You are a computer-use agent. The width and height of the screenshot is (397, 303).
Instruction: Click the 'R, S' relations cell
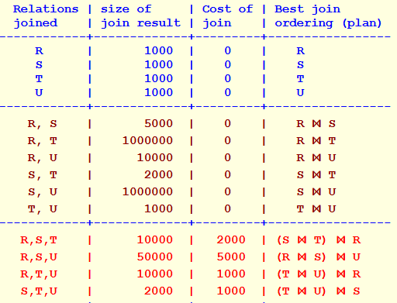42,124
